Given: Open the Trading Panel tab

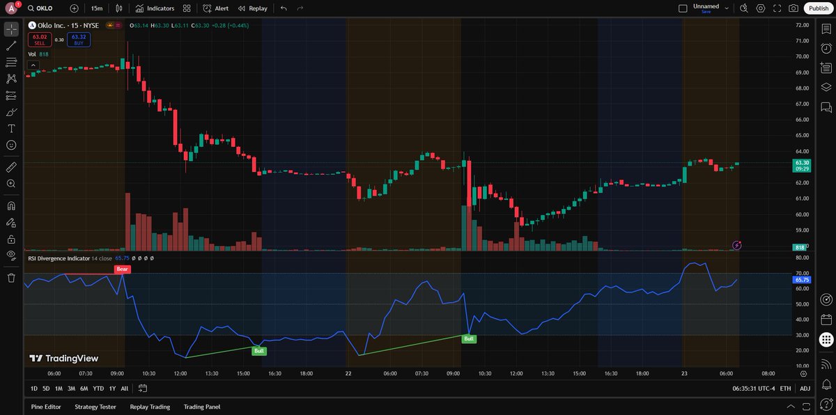Looking at the screenshot, I should [201, 407].
